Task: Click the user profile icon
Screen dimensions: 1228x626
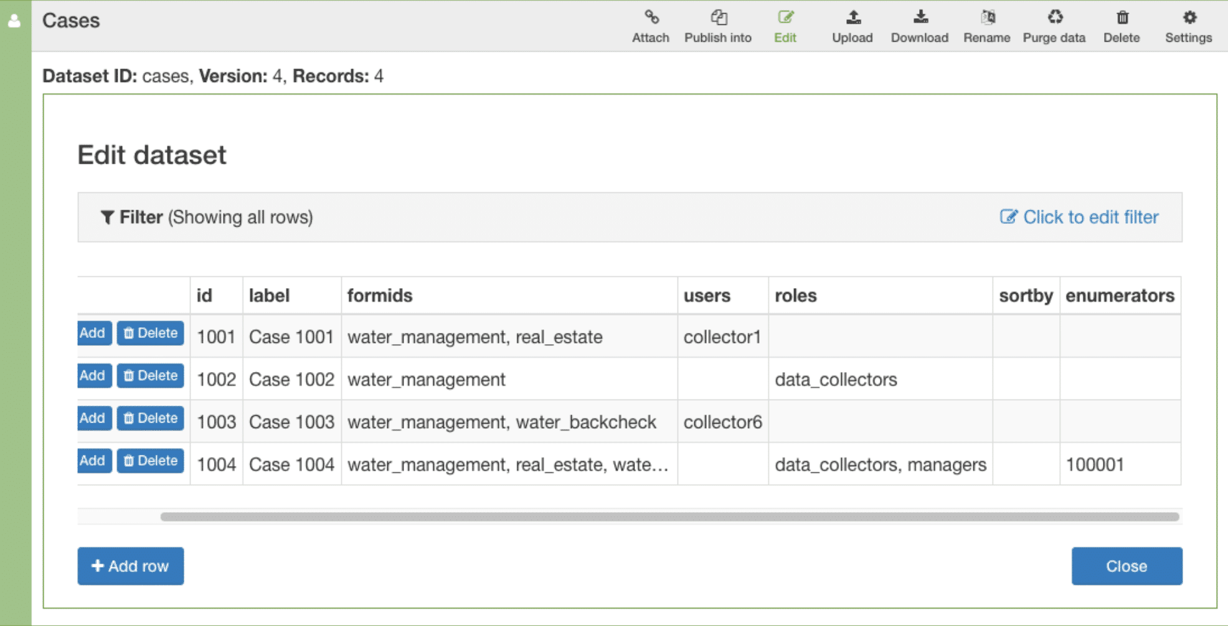Action: pos(13,20)
